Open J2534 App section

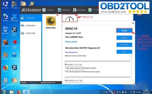(x=79, y=10)
